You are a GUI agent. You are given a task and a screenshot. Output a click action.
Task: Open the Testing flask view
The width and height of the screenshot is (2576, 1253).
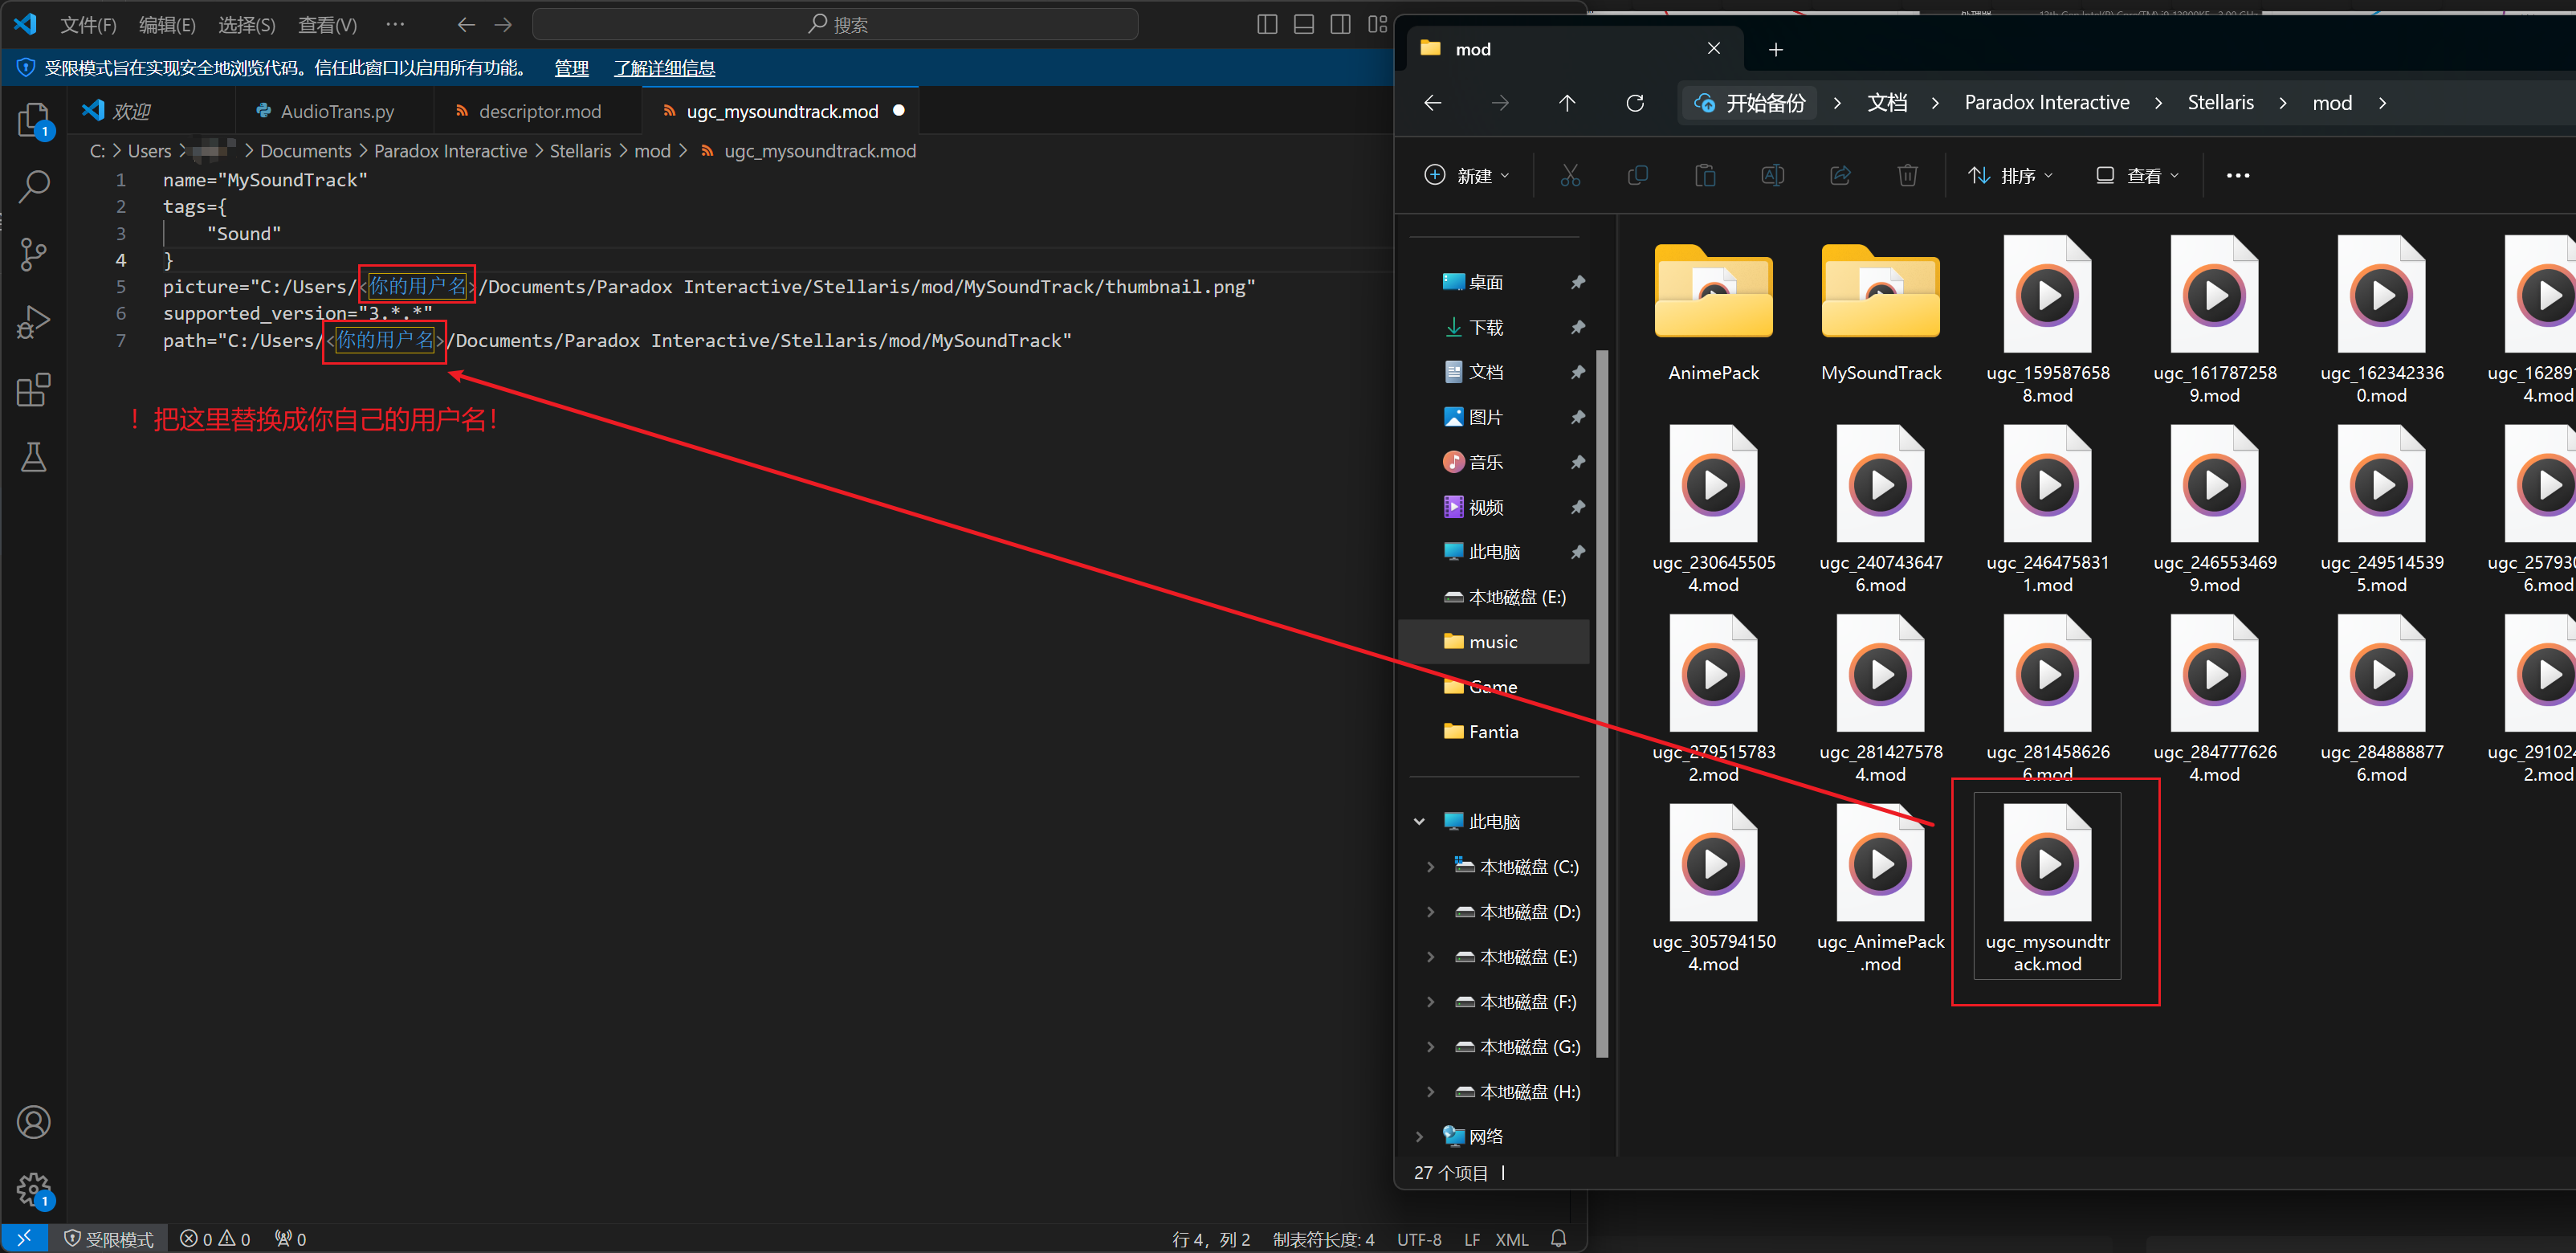34,457
